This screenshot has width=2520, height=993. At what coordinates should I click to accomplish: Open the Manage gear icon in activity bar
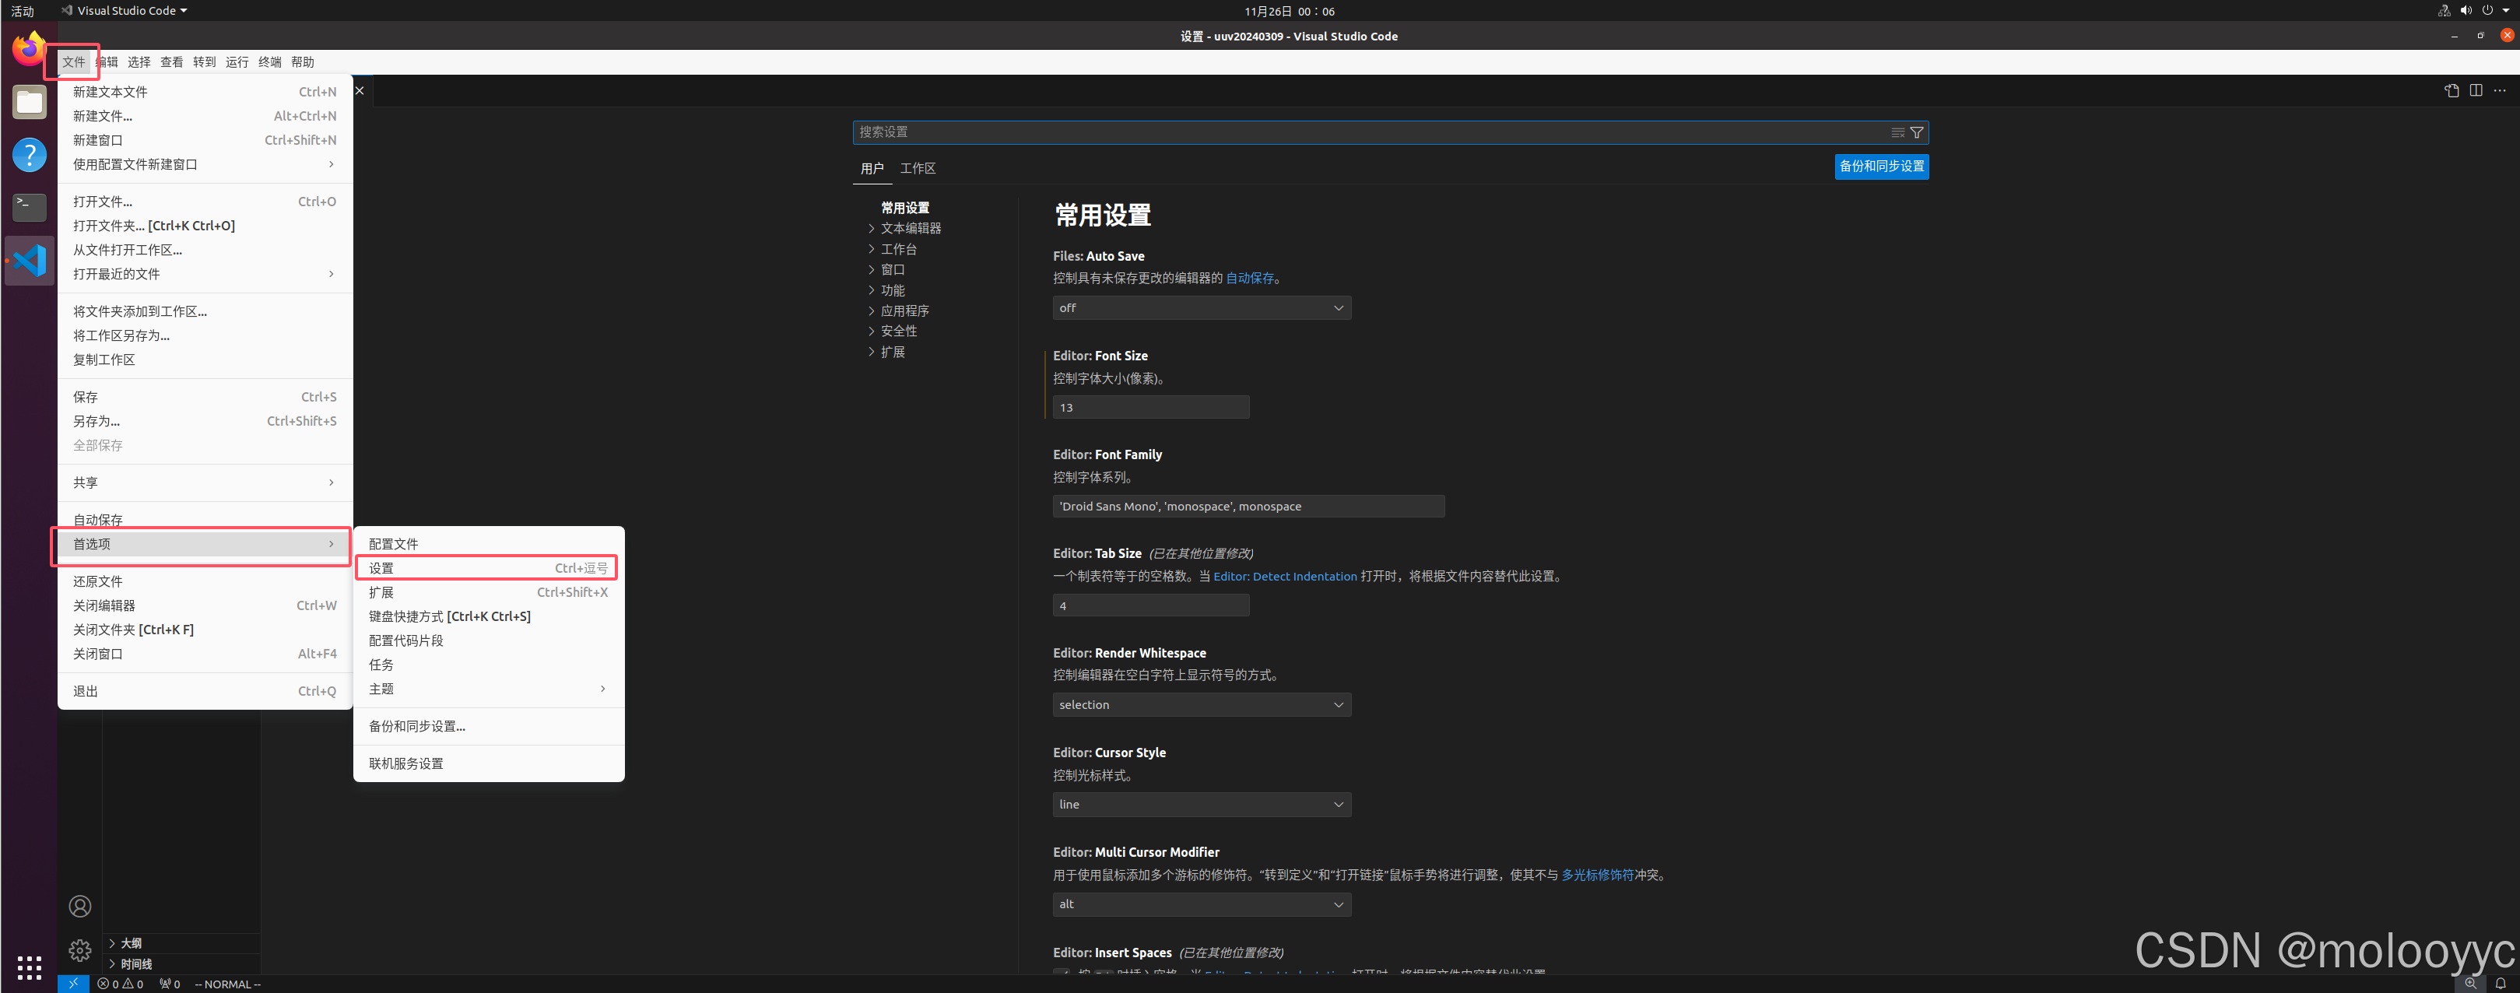click(x=79, y=949)
